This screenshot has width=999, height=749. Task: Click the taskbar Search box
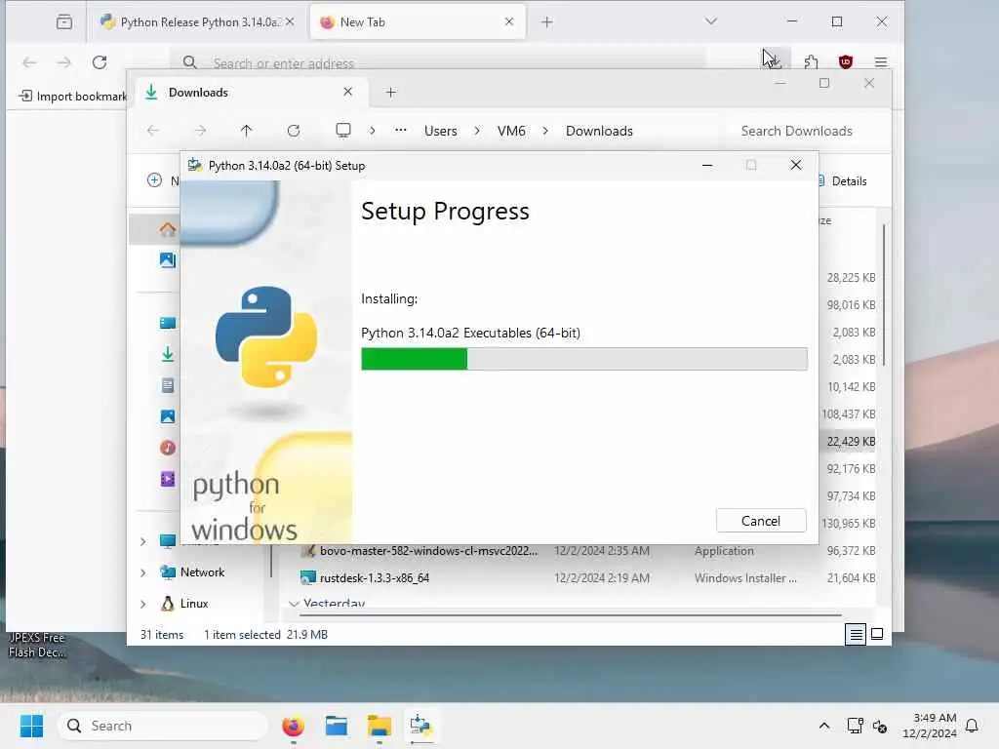(x=164, y=726)
